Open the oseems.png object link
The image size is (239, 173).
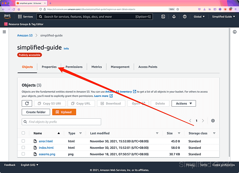click(47, 154)
